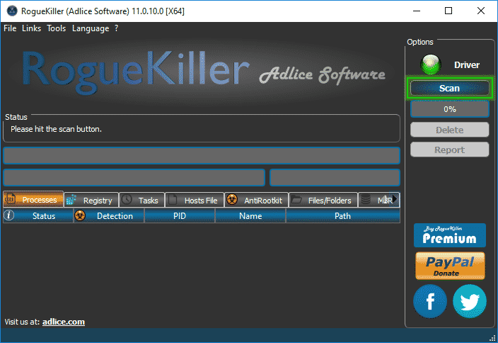Switch to the Registry tab
This screenshot has width=498, height=343.
click(x=91, y=201)
